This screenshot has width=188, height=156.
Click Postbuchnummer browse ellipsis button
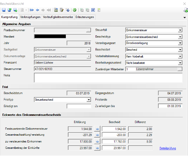tap(88, 30)
